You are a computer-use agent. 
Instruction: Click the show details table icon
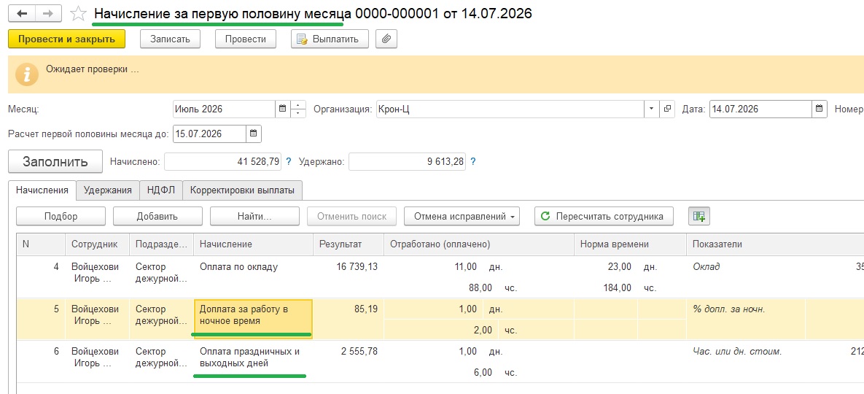coord(699,217)
